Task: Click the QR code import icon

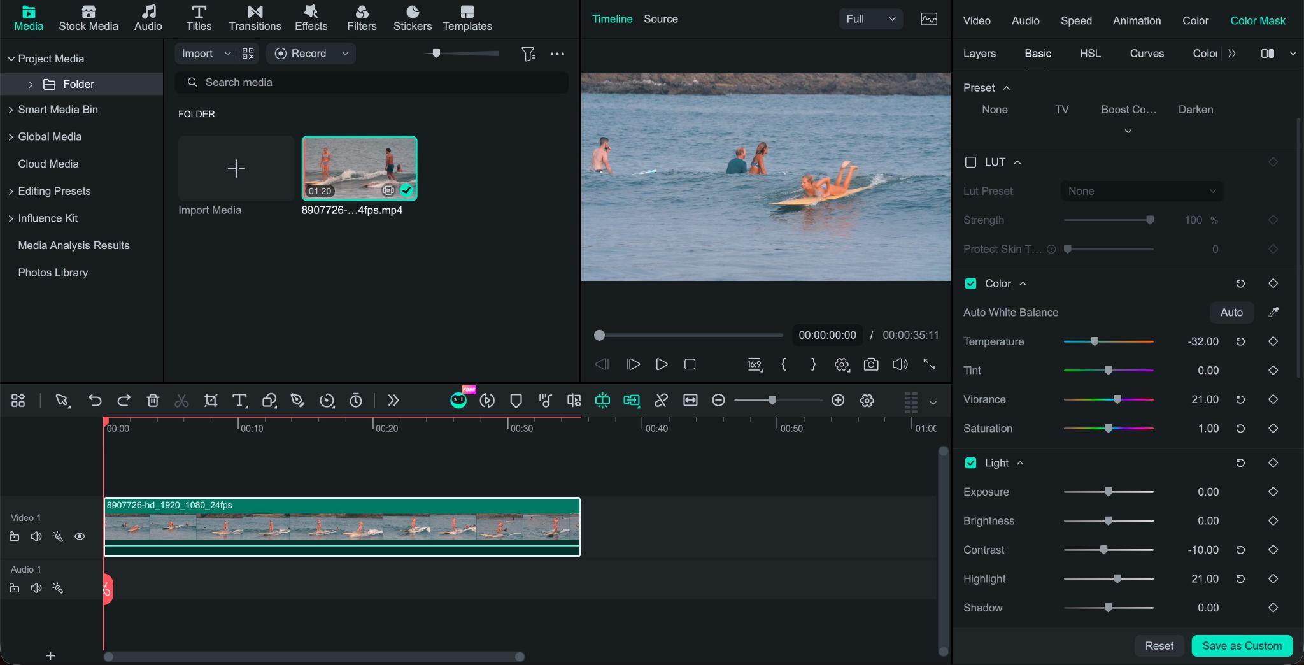Action: pos(248,54)
